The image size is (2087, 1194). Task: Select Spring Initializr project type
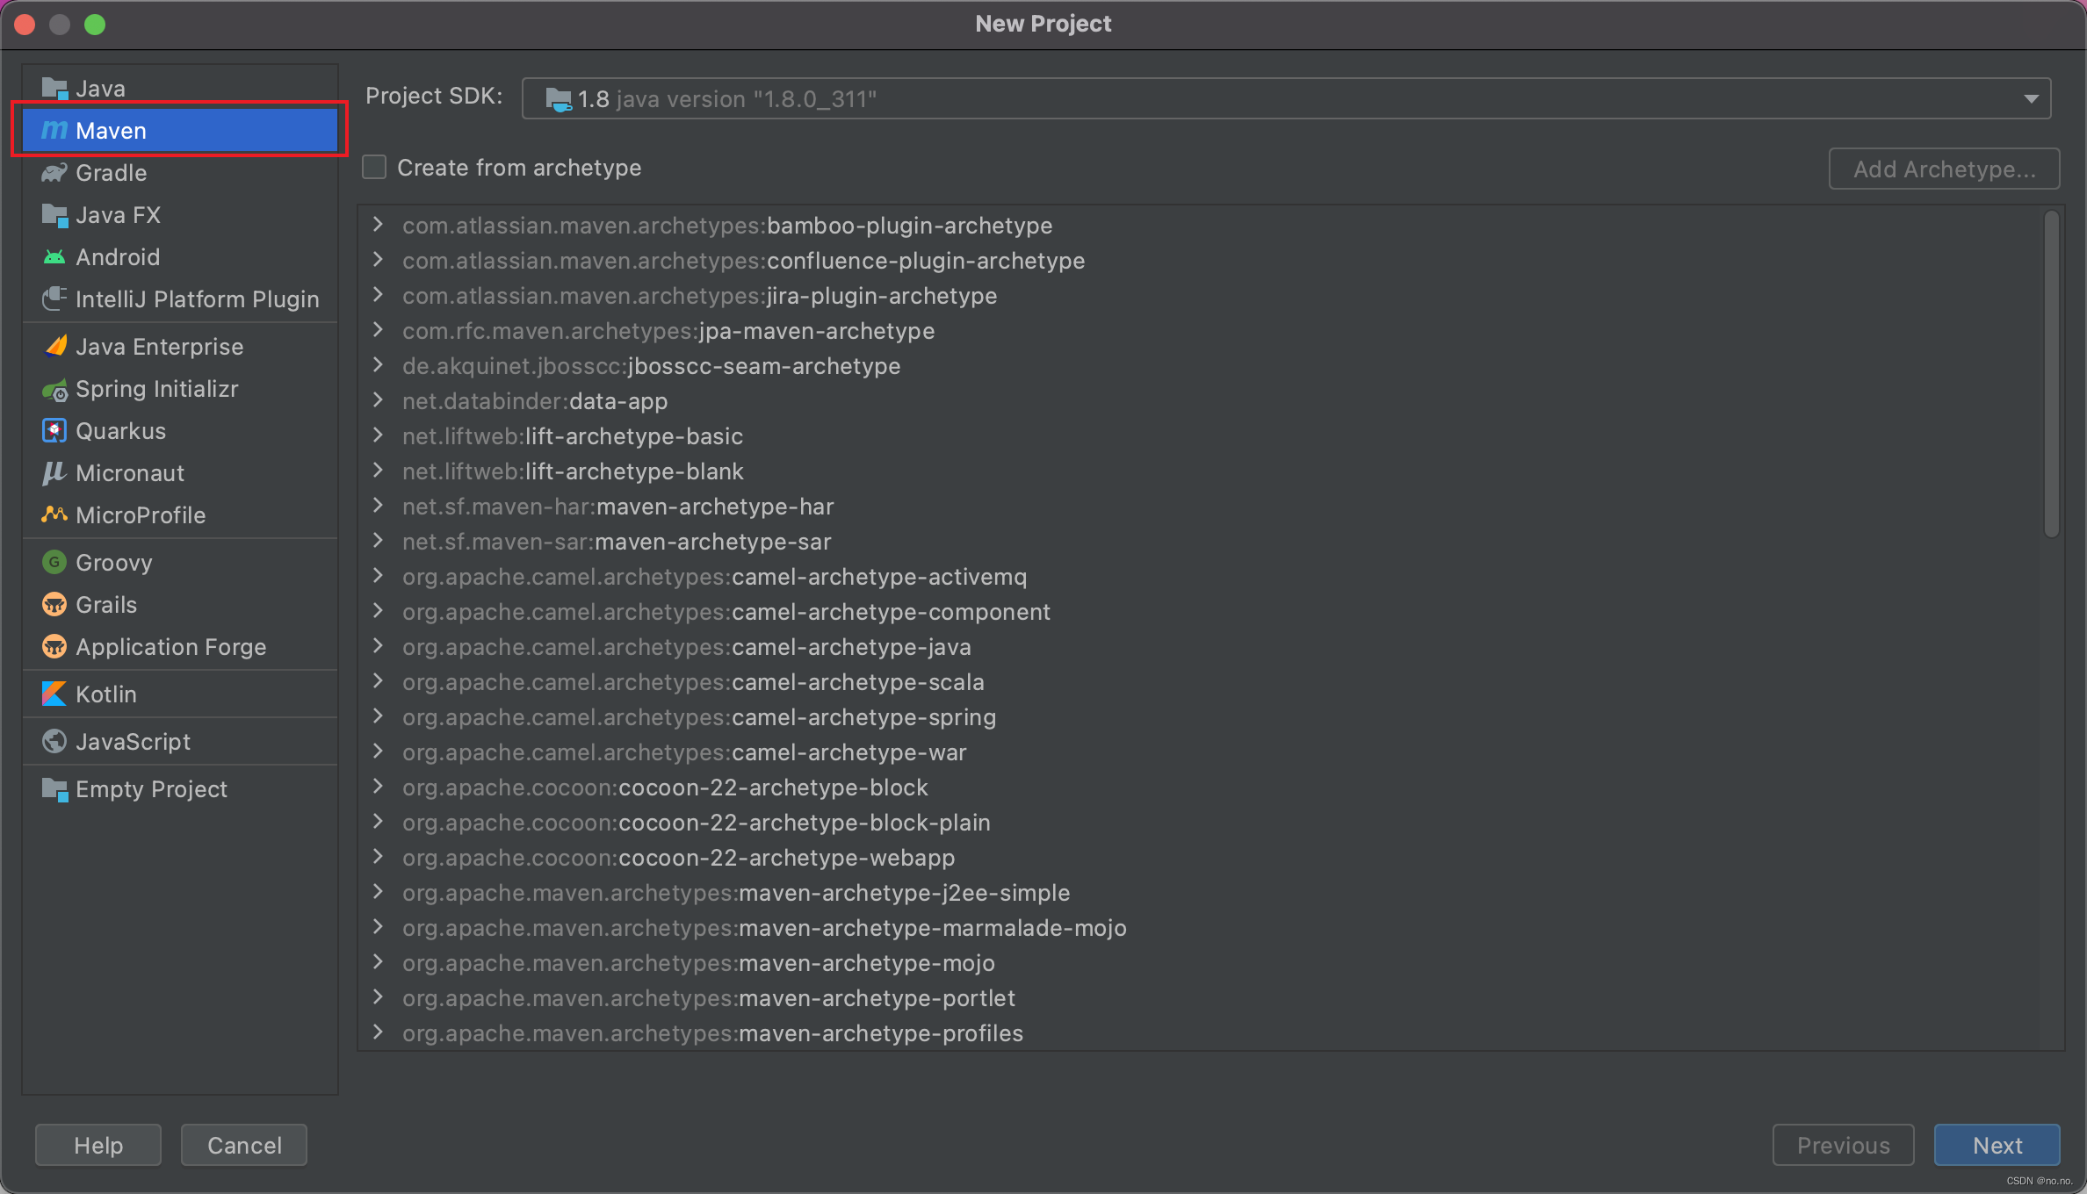coord(180,389)
